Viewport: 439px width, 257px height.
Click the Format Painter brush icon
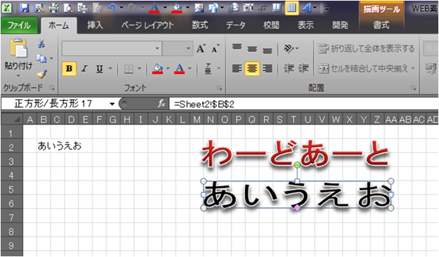[x=42, y=74]
